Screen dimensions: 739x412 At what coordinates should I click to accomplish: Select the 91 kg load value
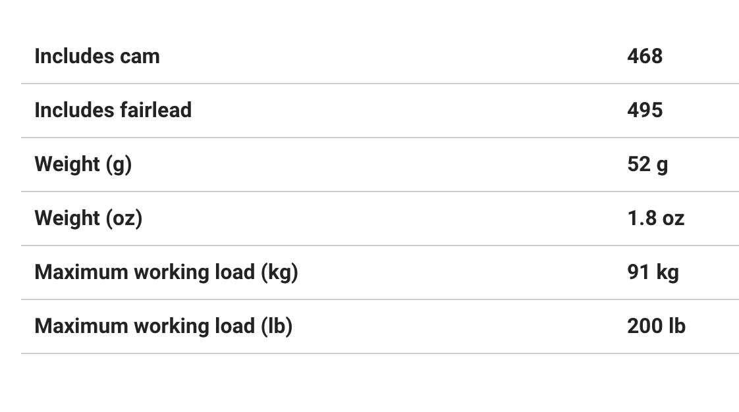pos(652,272)
